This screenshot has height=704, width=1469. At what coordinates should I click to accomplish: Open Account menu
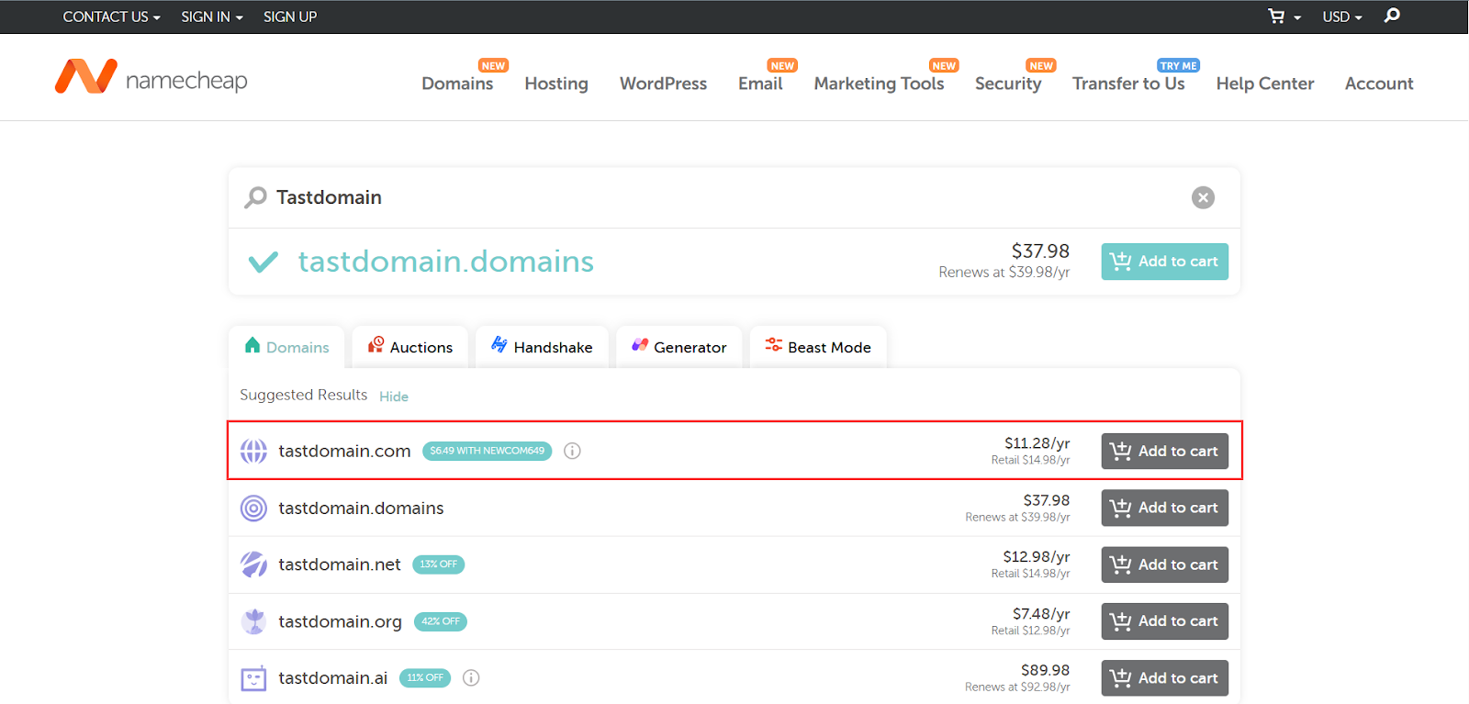click(x=1379, y=84)
